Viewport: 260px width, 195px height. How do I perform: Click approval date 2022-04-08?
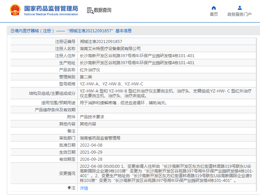(91, 145)
